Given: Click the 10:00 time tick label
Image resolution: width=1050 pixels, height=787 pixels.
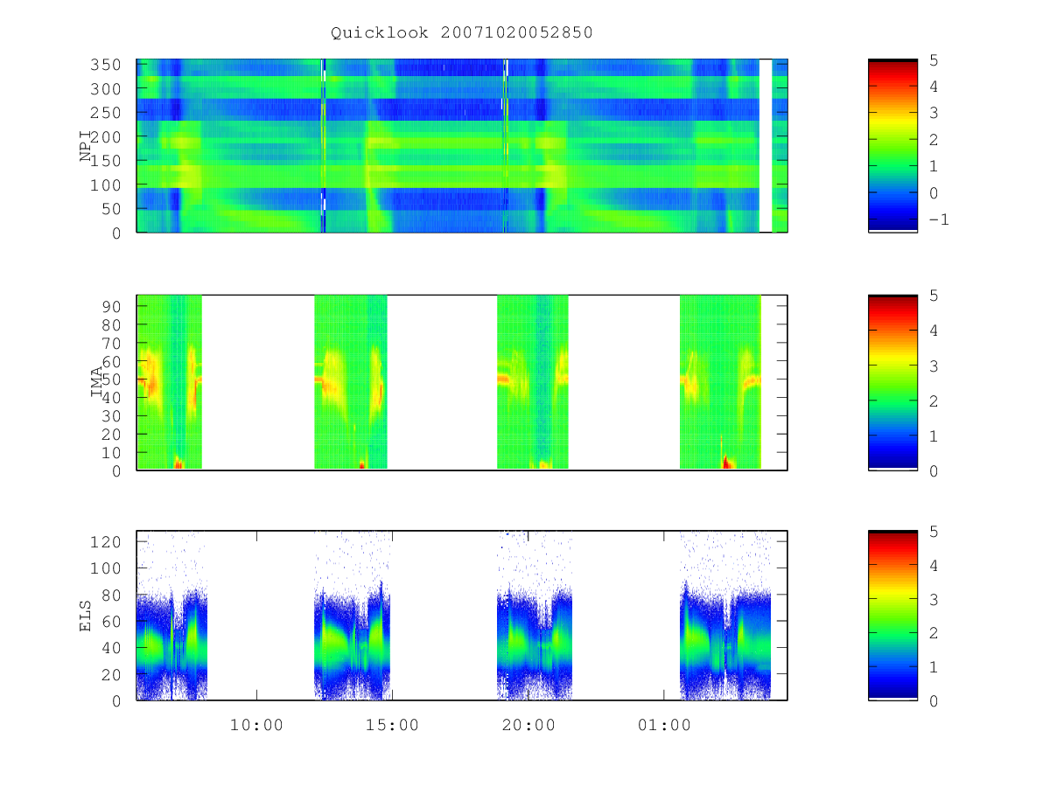Looking at the screenshot, I should tap(256, 725).
